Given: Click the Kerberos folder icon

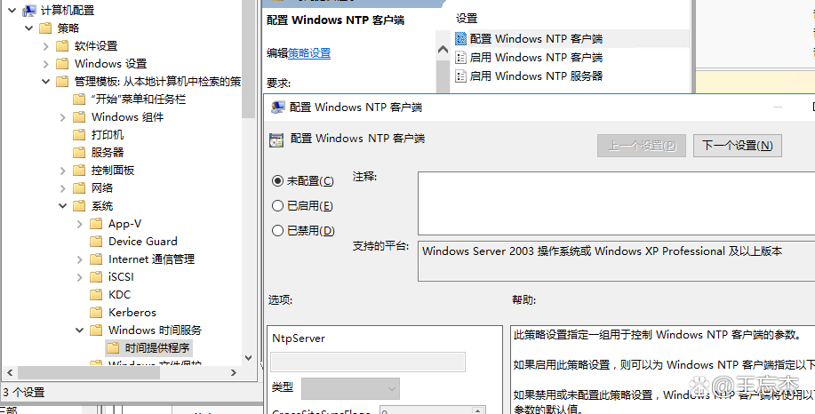Looking at the screenshot, I should (x=96, y=312).
